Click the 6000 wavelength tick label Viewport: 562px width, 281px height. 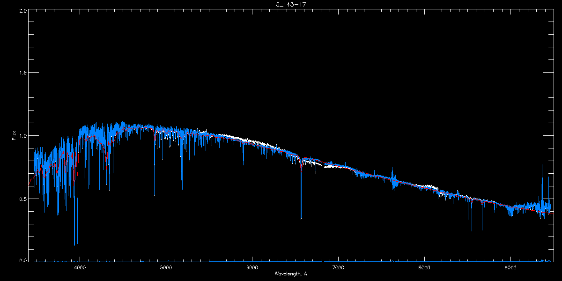click(x=252, y=268)
